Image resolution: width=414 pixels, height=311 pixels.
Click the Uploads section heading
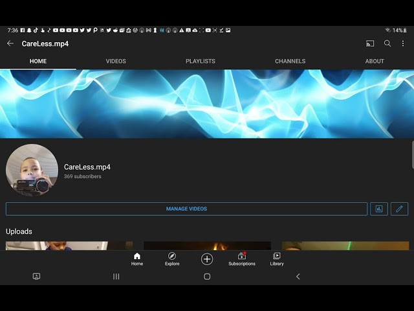[19, 231]
